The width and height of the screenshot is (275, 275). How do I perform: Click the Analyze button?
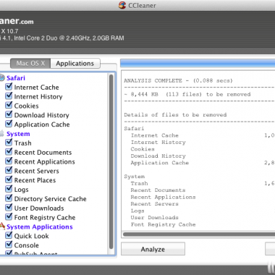tap(153, 249)
